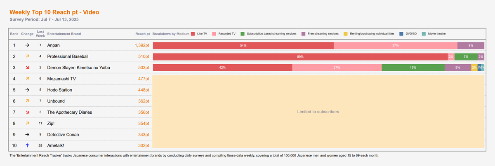495x166 pixels.
Task: Click the Movie theatre teal legend swatch
Action: (424, 34)
